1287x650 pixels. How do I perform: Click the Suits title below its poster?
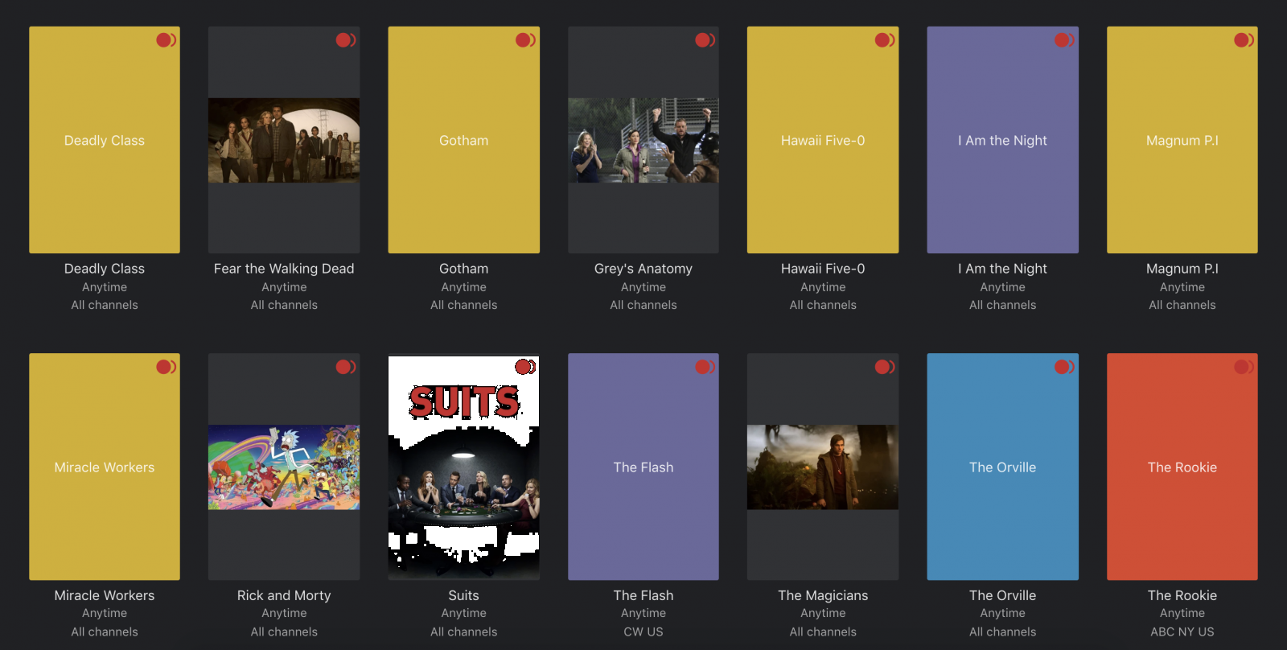(464, 595)
